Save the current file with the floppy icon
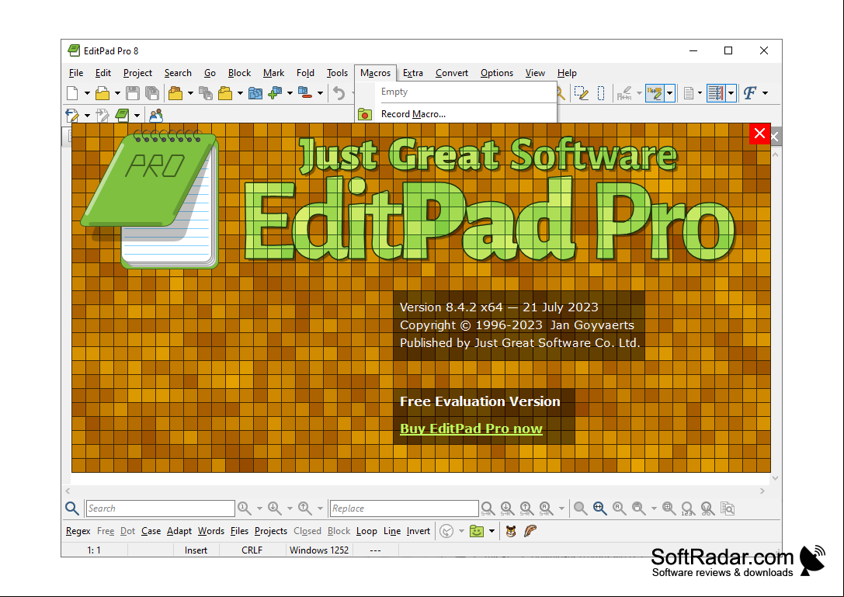The image size is (844, 597). [133, 93]
